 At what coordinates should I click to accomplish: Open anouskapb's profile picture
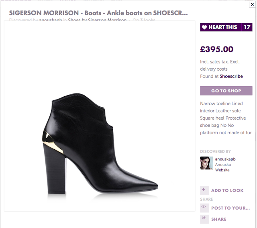click(206, 163)
